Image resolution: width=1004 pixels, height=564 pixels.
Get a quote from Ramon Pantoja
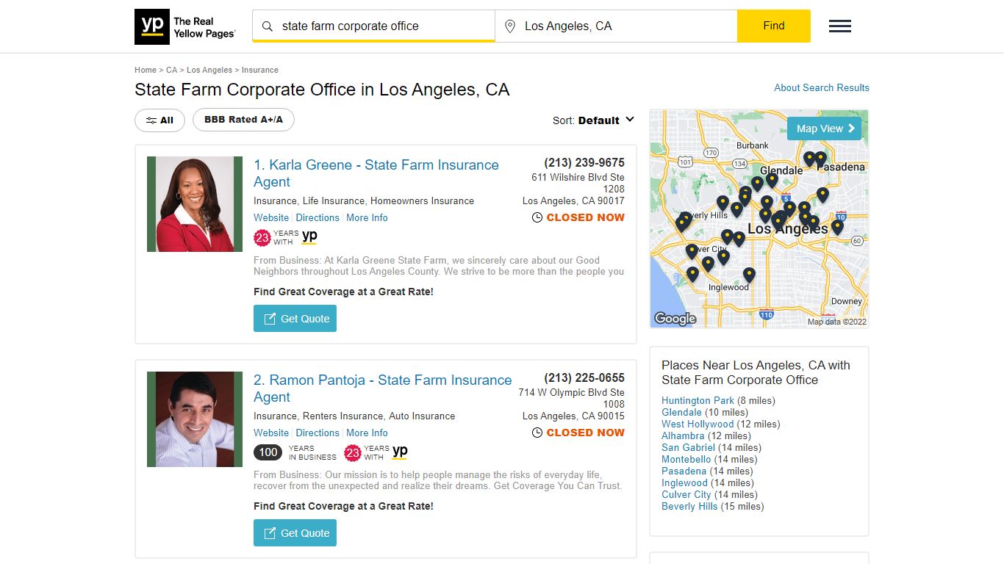tap(295, 533)
